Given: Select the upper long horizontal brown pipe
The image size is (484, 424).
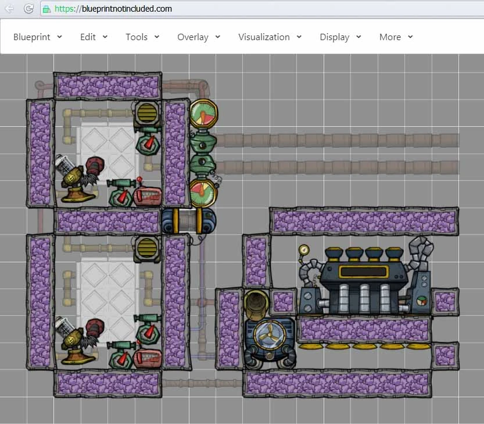Looking at the screenshot, I should (337, 140).
